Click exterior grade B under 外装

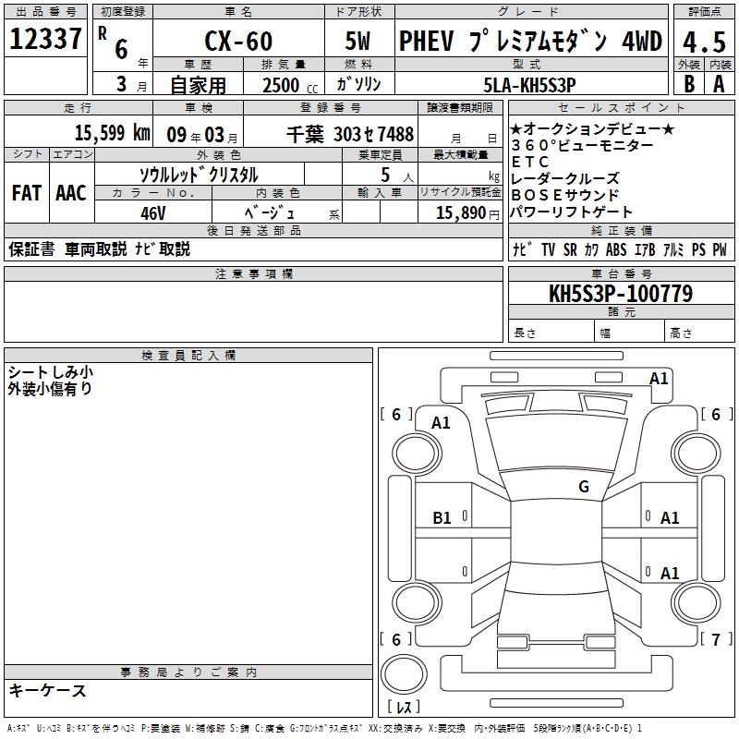(689, 84)
